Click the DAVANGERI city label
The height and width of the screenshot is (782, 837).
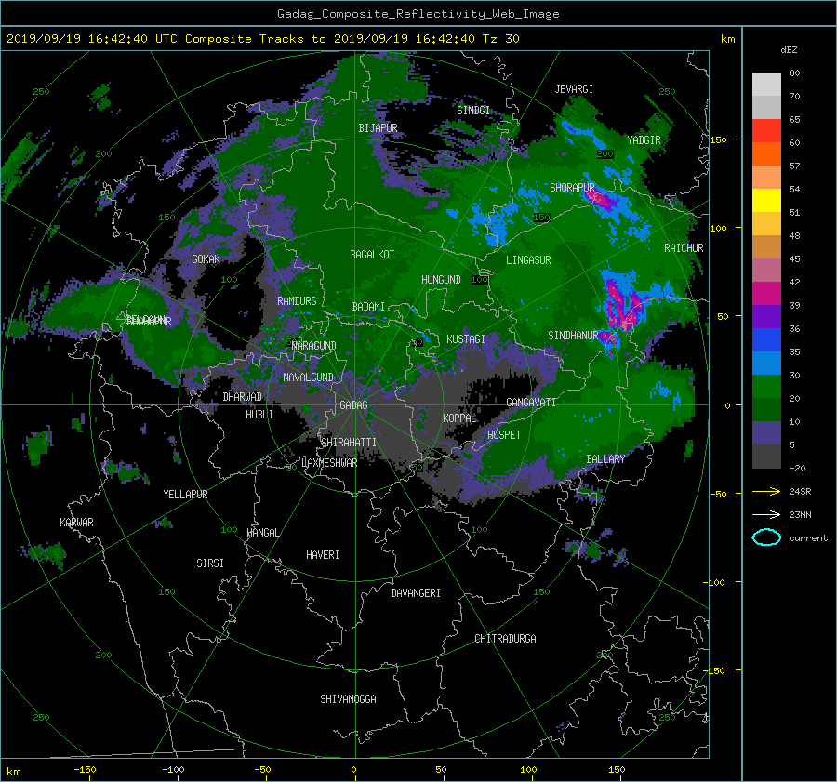(416, 593)
